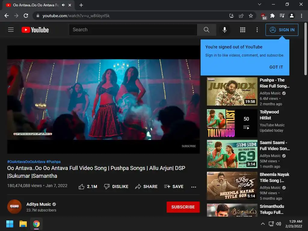The image size is (308, 231).
Task: Go to the YouTube home logo
Action: pyautogui.click(x=35, y=30)
